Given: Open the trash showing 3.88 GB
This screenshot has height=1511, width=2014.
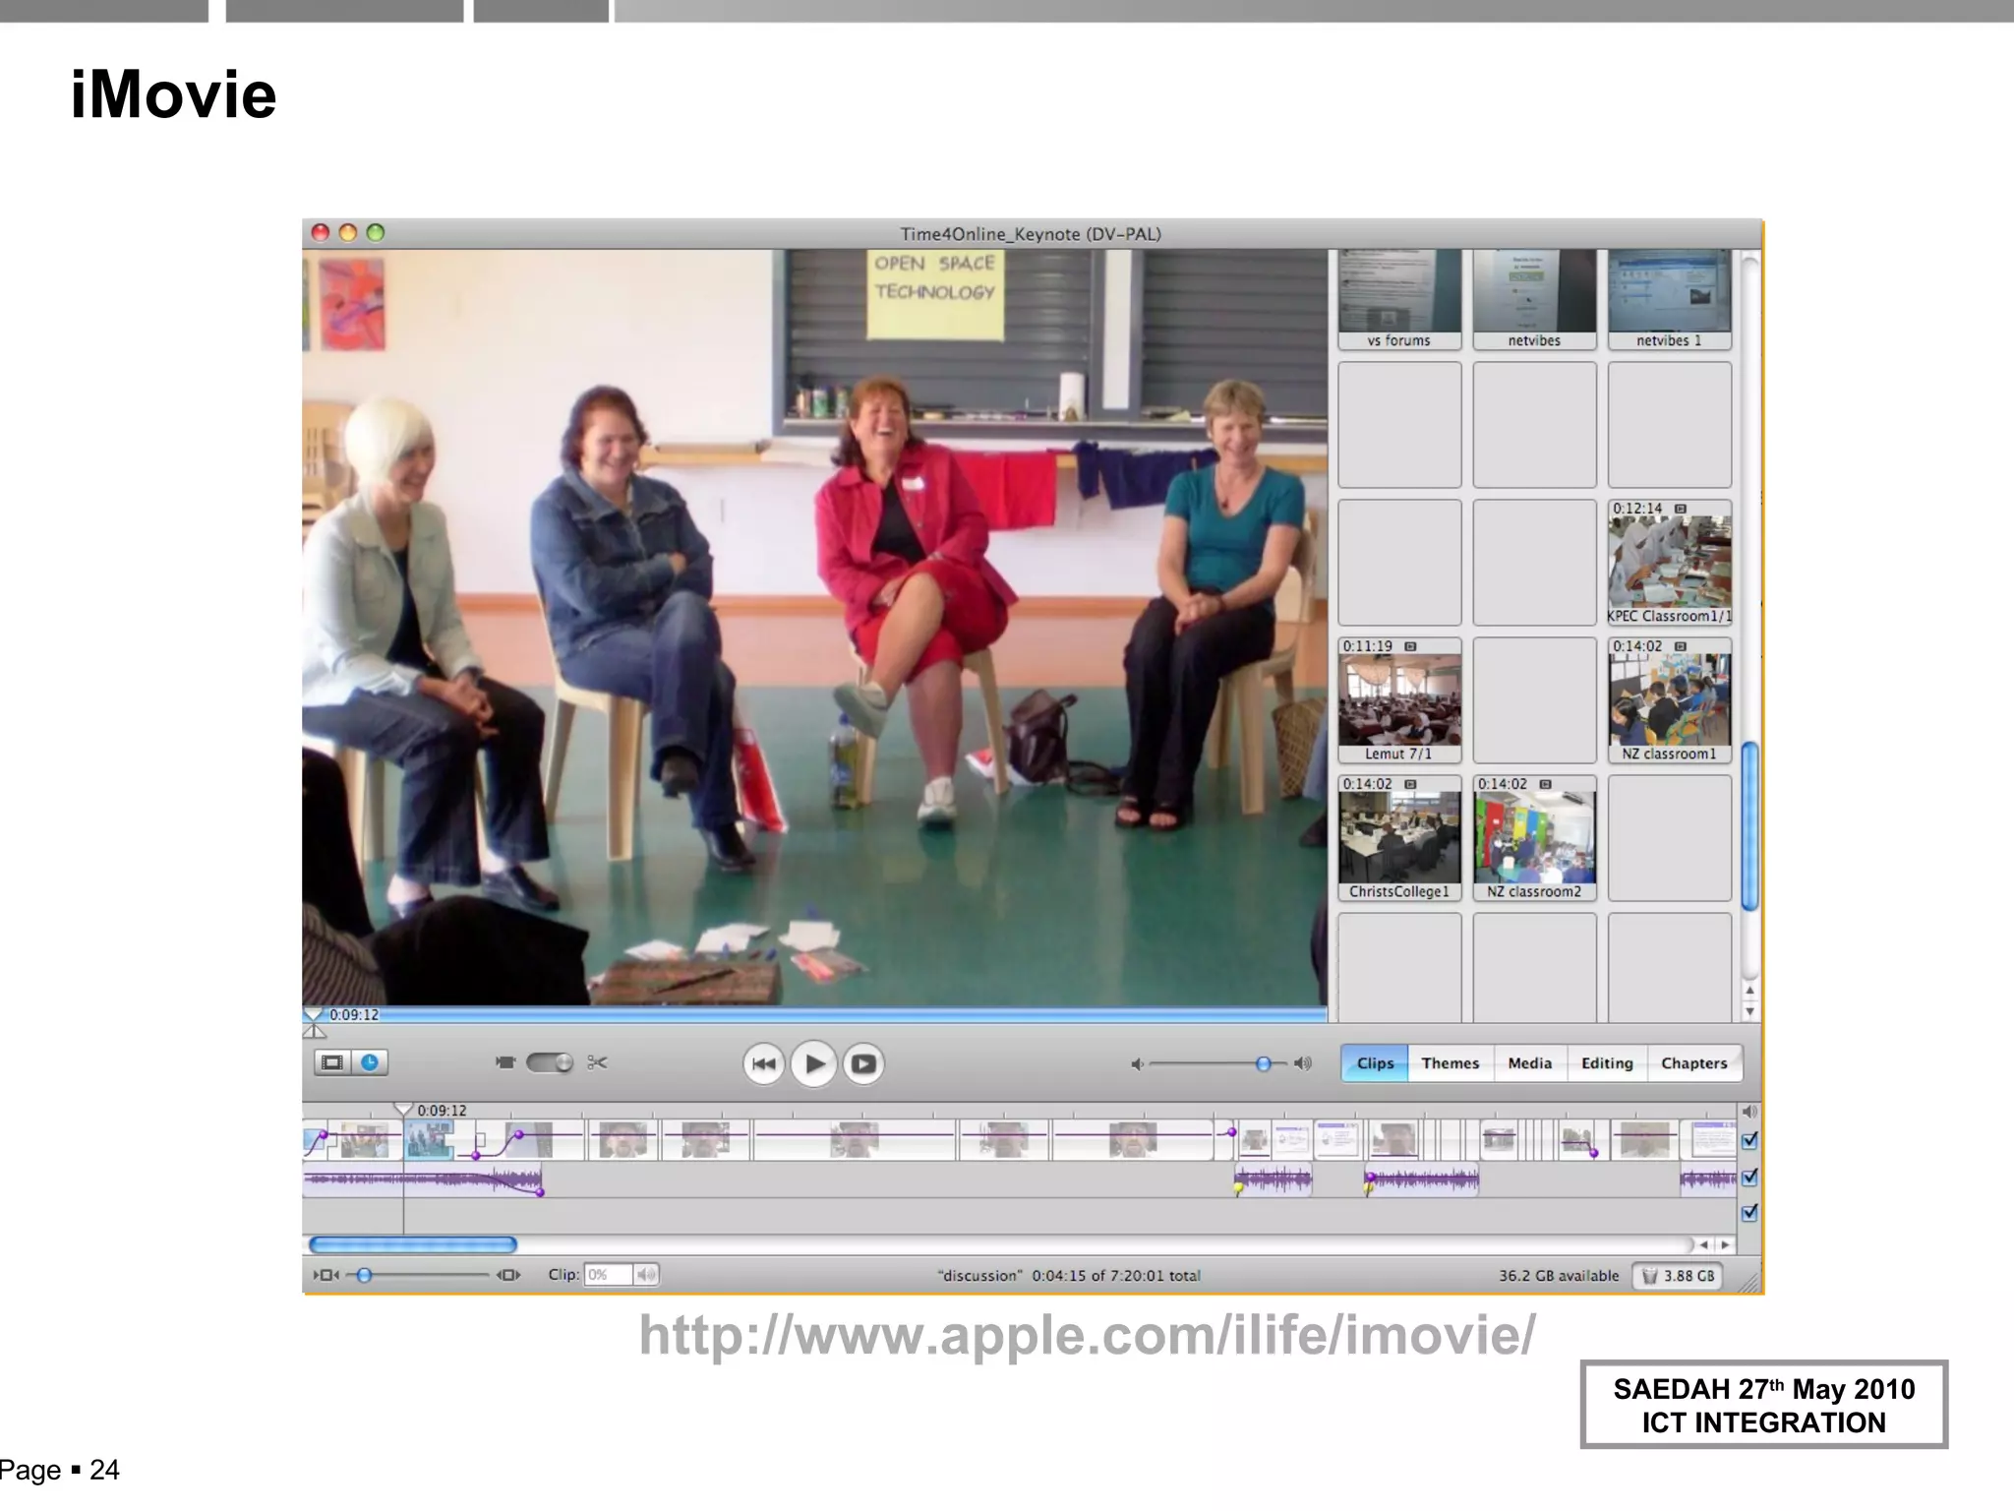Looking at the screenshot, I should [x=1678, y=1276].
